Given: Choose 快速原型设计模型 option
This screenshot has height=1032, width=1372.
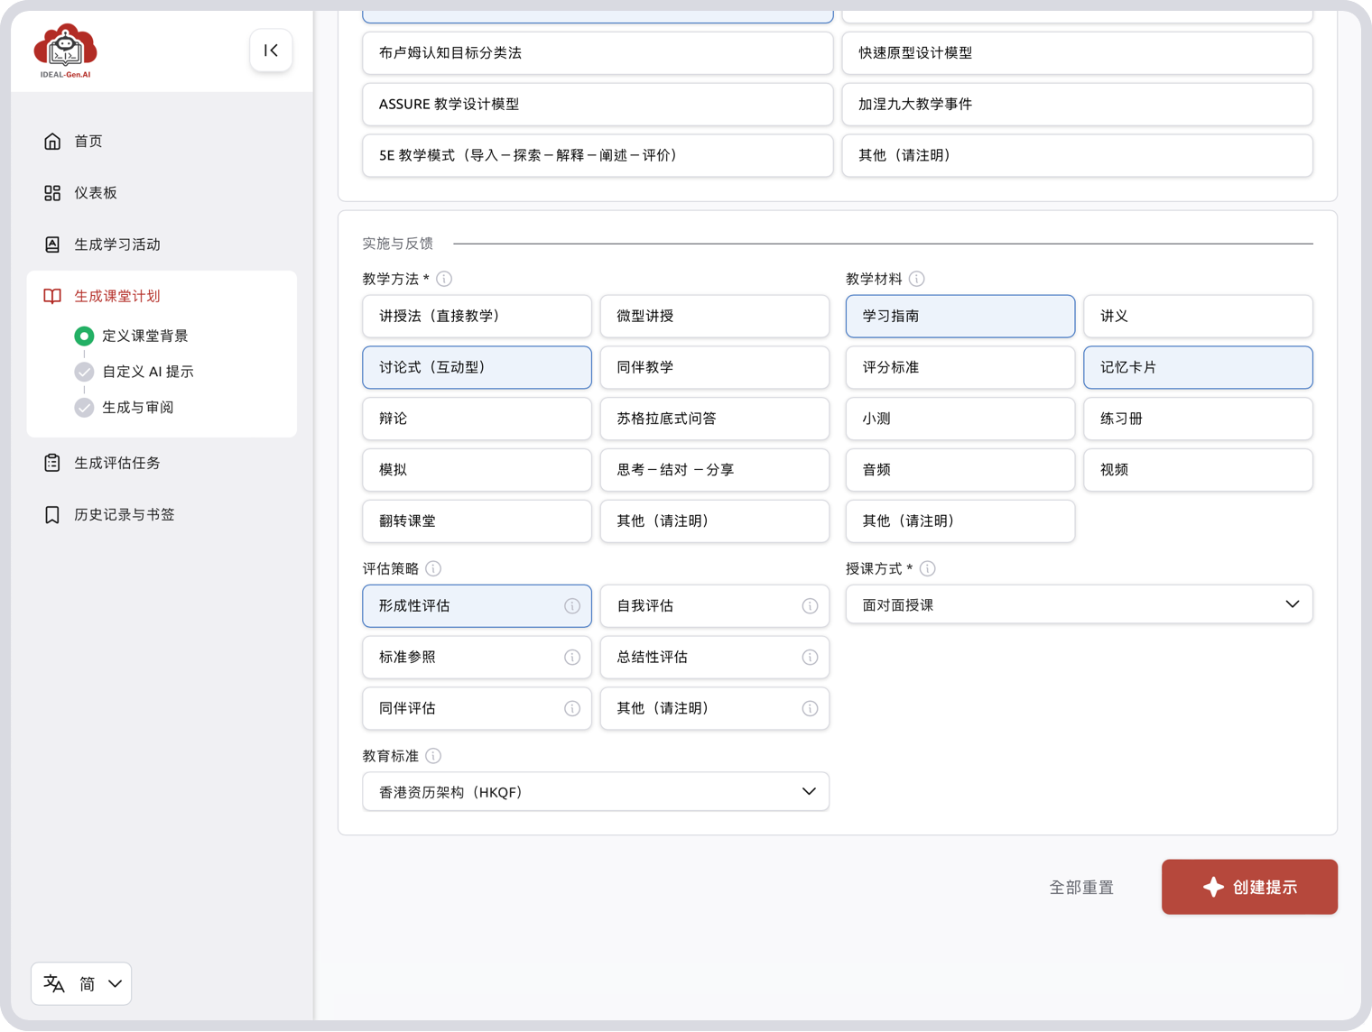Looking at the screenshot, I should pos(1077,53).
